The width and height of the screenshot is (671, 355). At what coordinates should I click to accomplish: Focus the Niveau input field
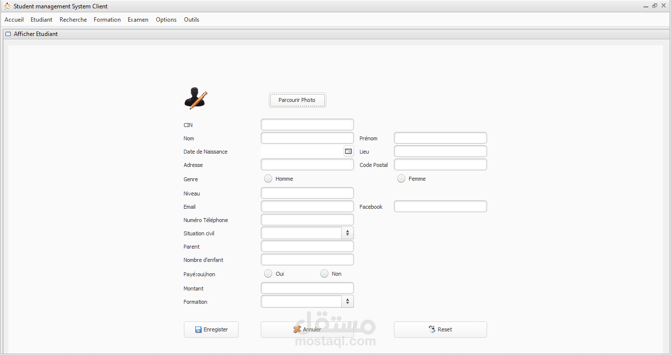tap(307, 193)
